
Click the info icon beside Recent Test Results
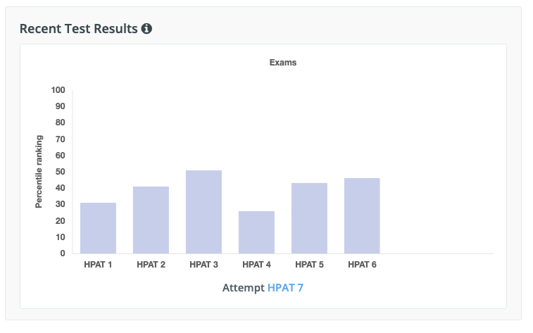coord(146,29)
